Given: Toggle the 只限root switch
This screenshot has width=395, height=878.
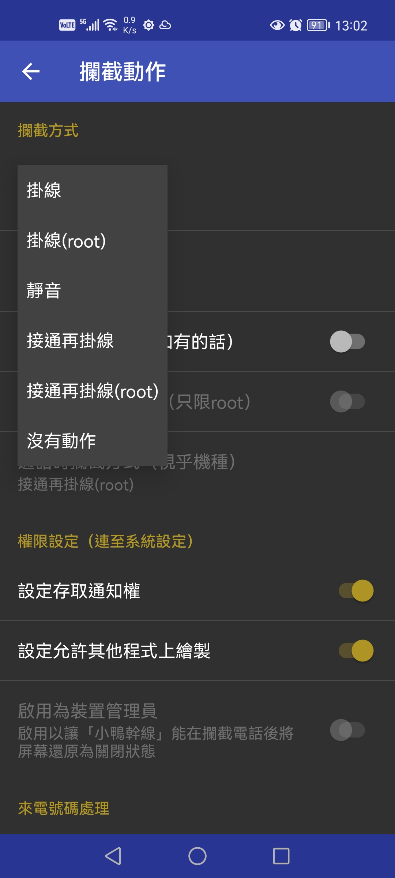Looking at the screenshot, I should tap(347, 402).
